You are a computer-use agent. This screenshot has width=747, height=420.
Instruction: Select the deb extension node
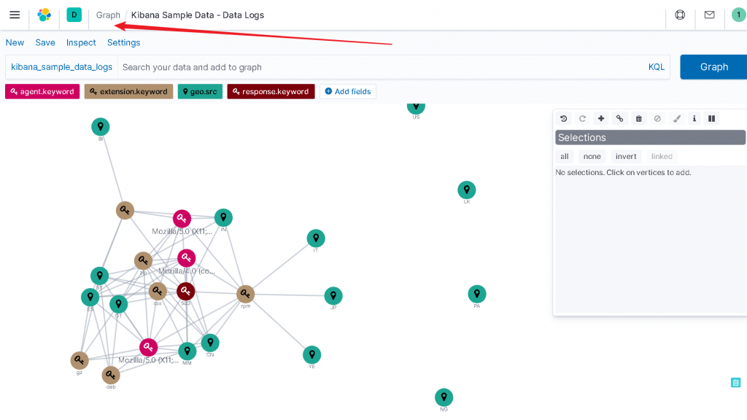coord(111,376)
